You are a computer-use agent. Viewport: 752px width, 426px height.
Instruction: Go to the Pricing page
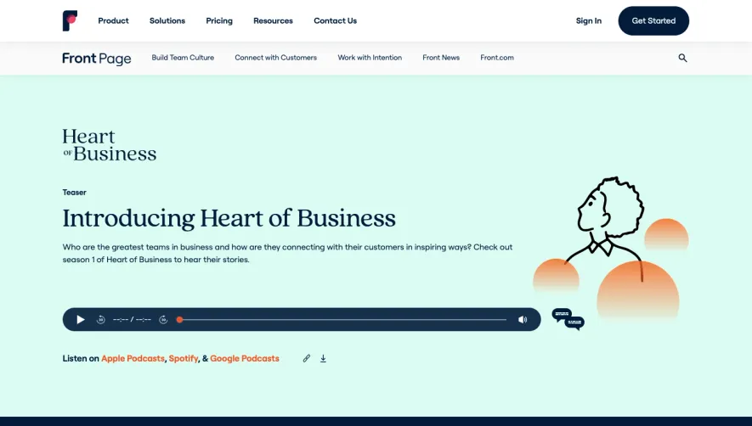click(219, 20)
